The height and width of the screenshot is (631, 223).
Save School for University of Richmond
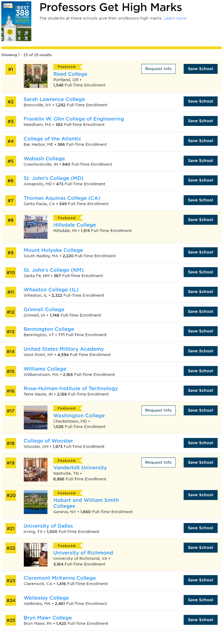coord(200,548)
